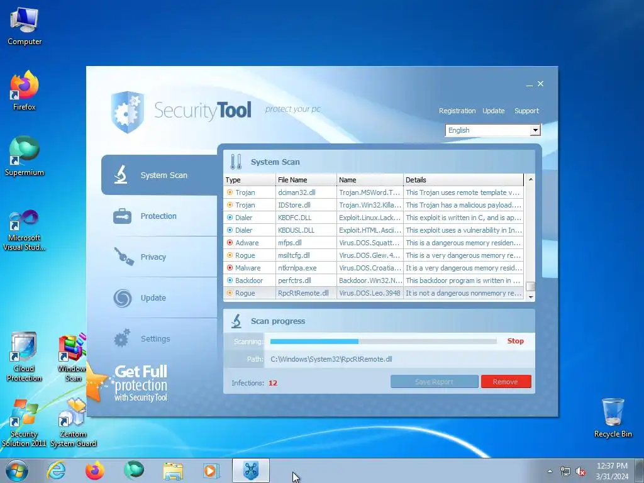Open the Zentom System Guard desktop shortcut
Screen dimensions: 644x483
(x=73, y=423)
